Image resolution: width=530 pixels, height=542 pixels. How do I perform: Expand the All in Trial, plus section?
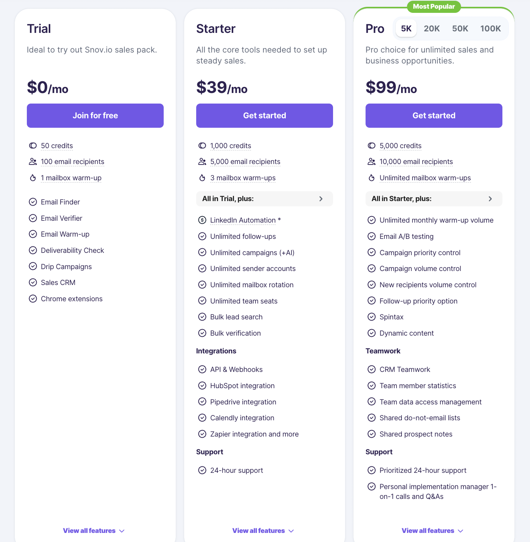[264, 198]
